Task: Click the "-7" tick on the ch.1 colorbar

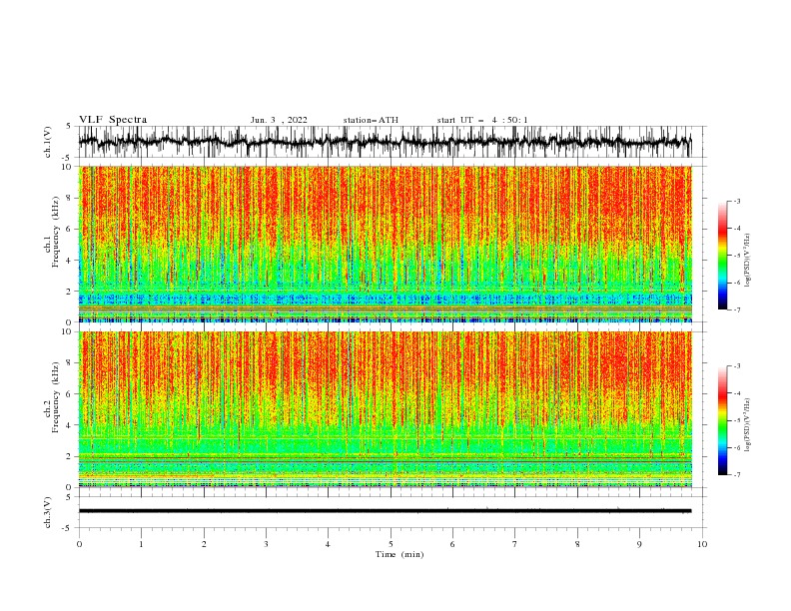Action: (736, 309)
